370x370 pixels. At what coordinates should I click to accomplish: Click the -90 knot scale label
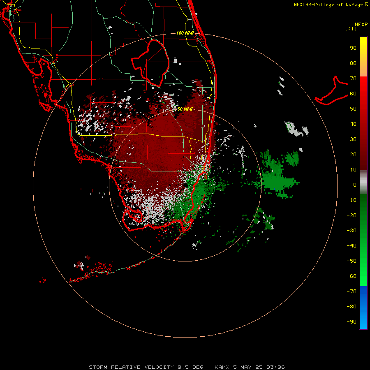tap(351, 322)
